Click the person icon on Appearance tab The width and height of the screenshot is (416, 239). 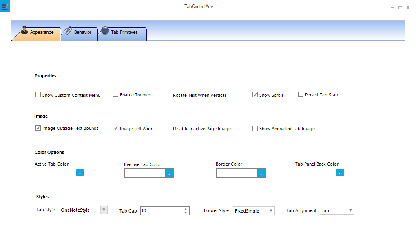(x=24, y=31)
